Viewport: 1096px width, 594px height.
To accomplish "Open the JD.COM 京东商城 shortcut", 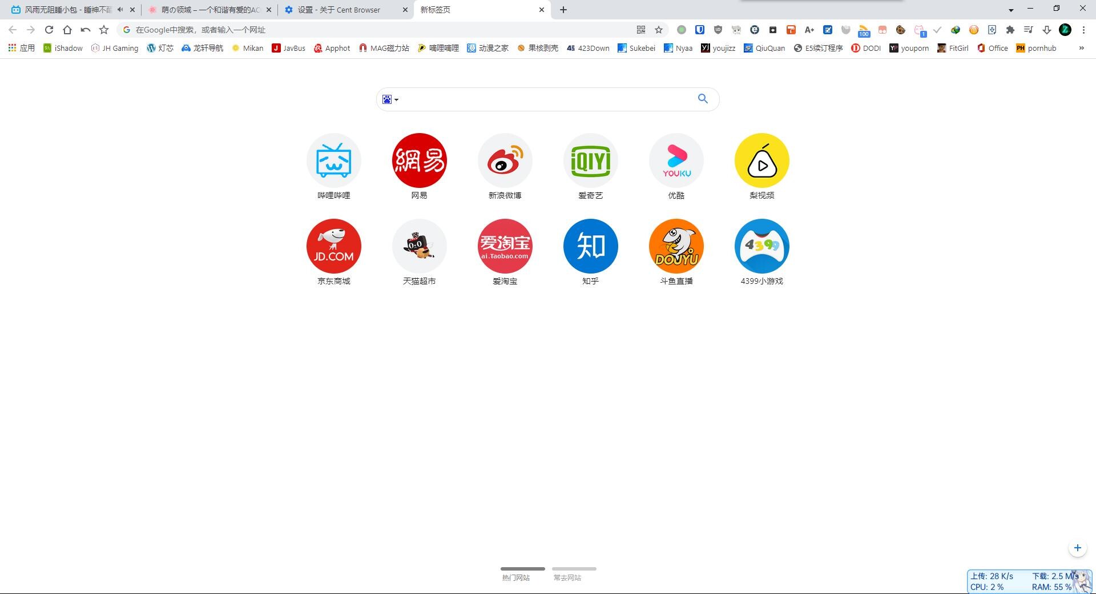I will [x=334, y=246].
